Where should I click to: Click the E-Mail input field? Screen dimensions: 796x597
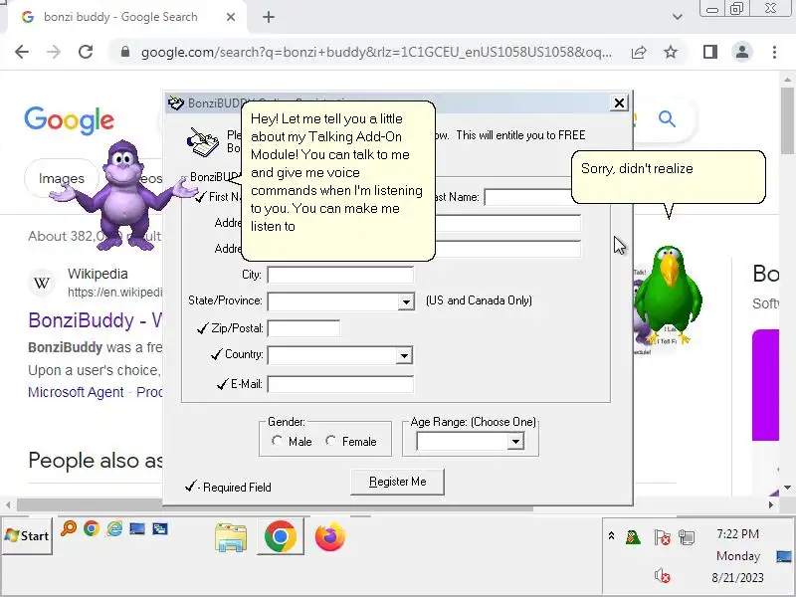point(340,384)
